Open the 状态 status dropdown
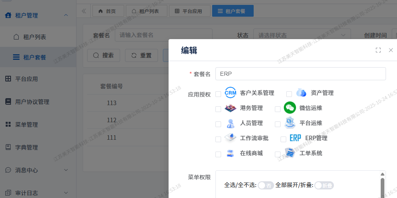Viewport: 397px width, 198px height. [302, 35]
